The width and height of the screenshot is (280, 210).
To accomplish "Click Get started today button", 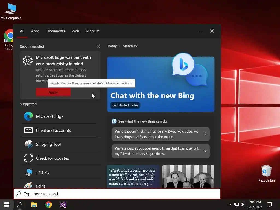I will click(x=125, y=105).
